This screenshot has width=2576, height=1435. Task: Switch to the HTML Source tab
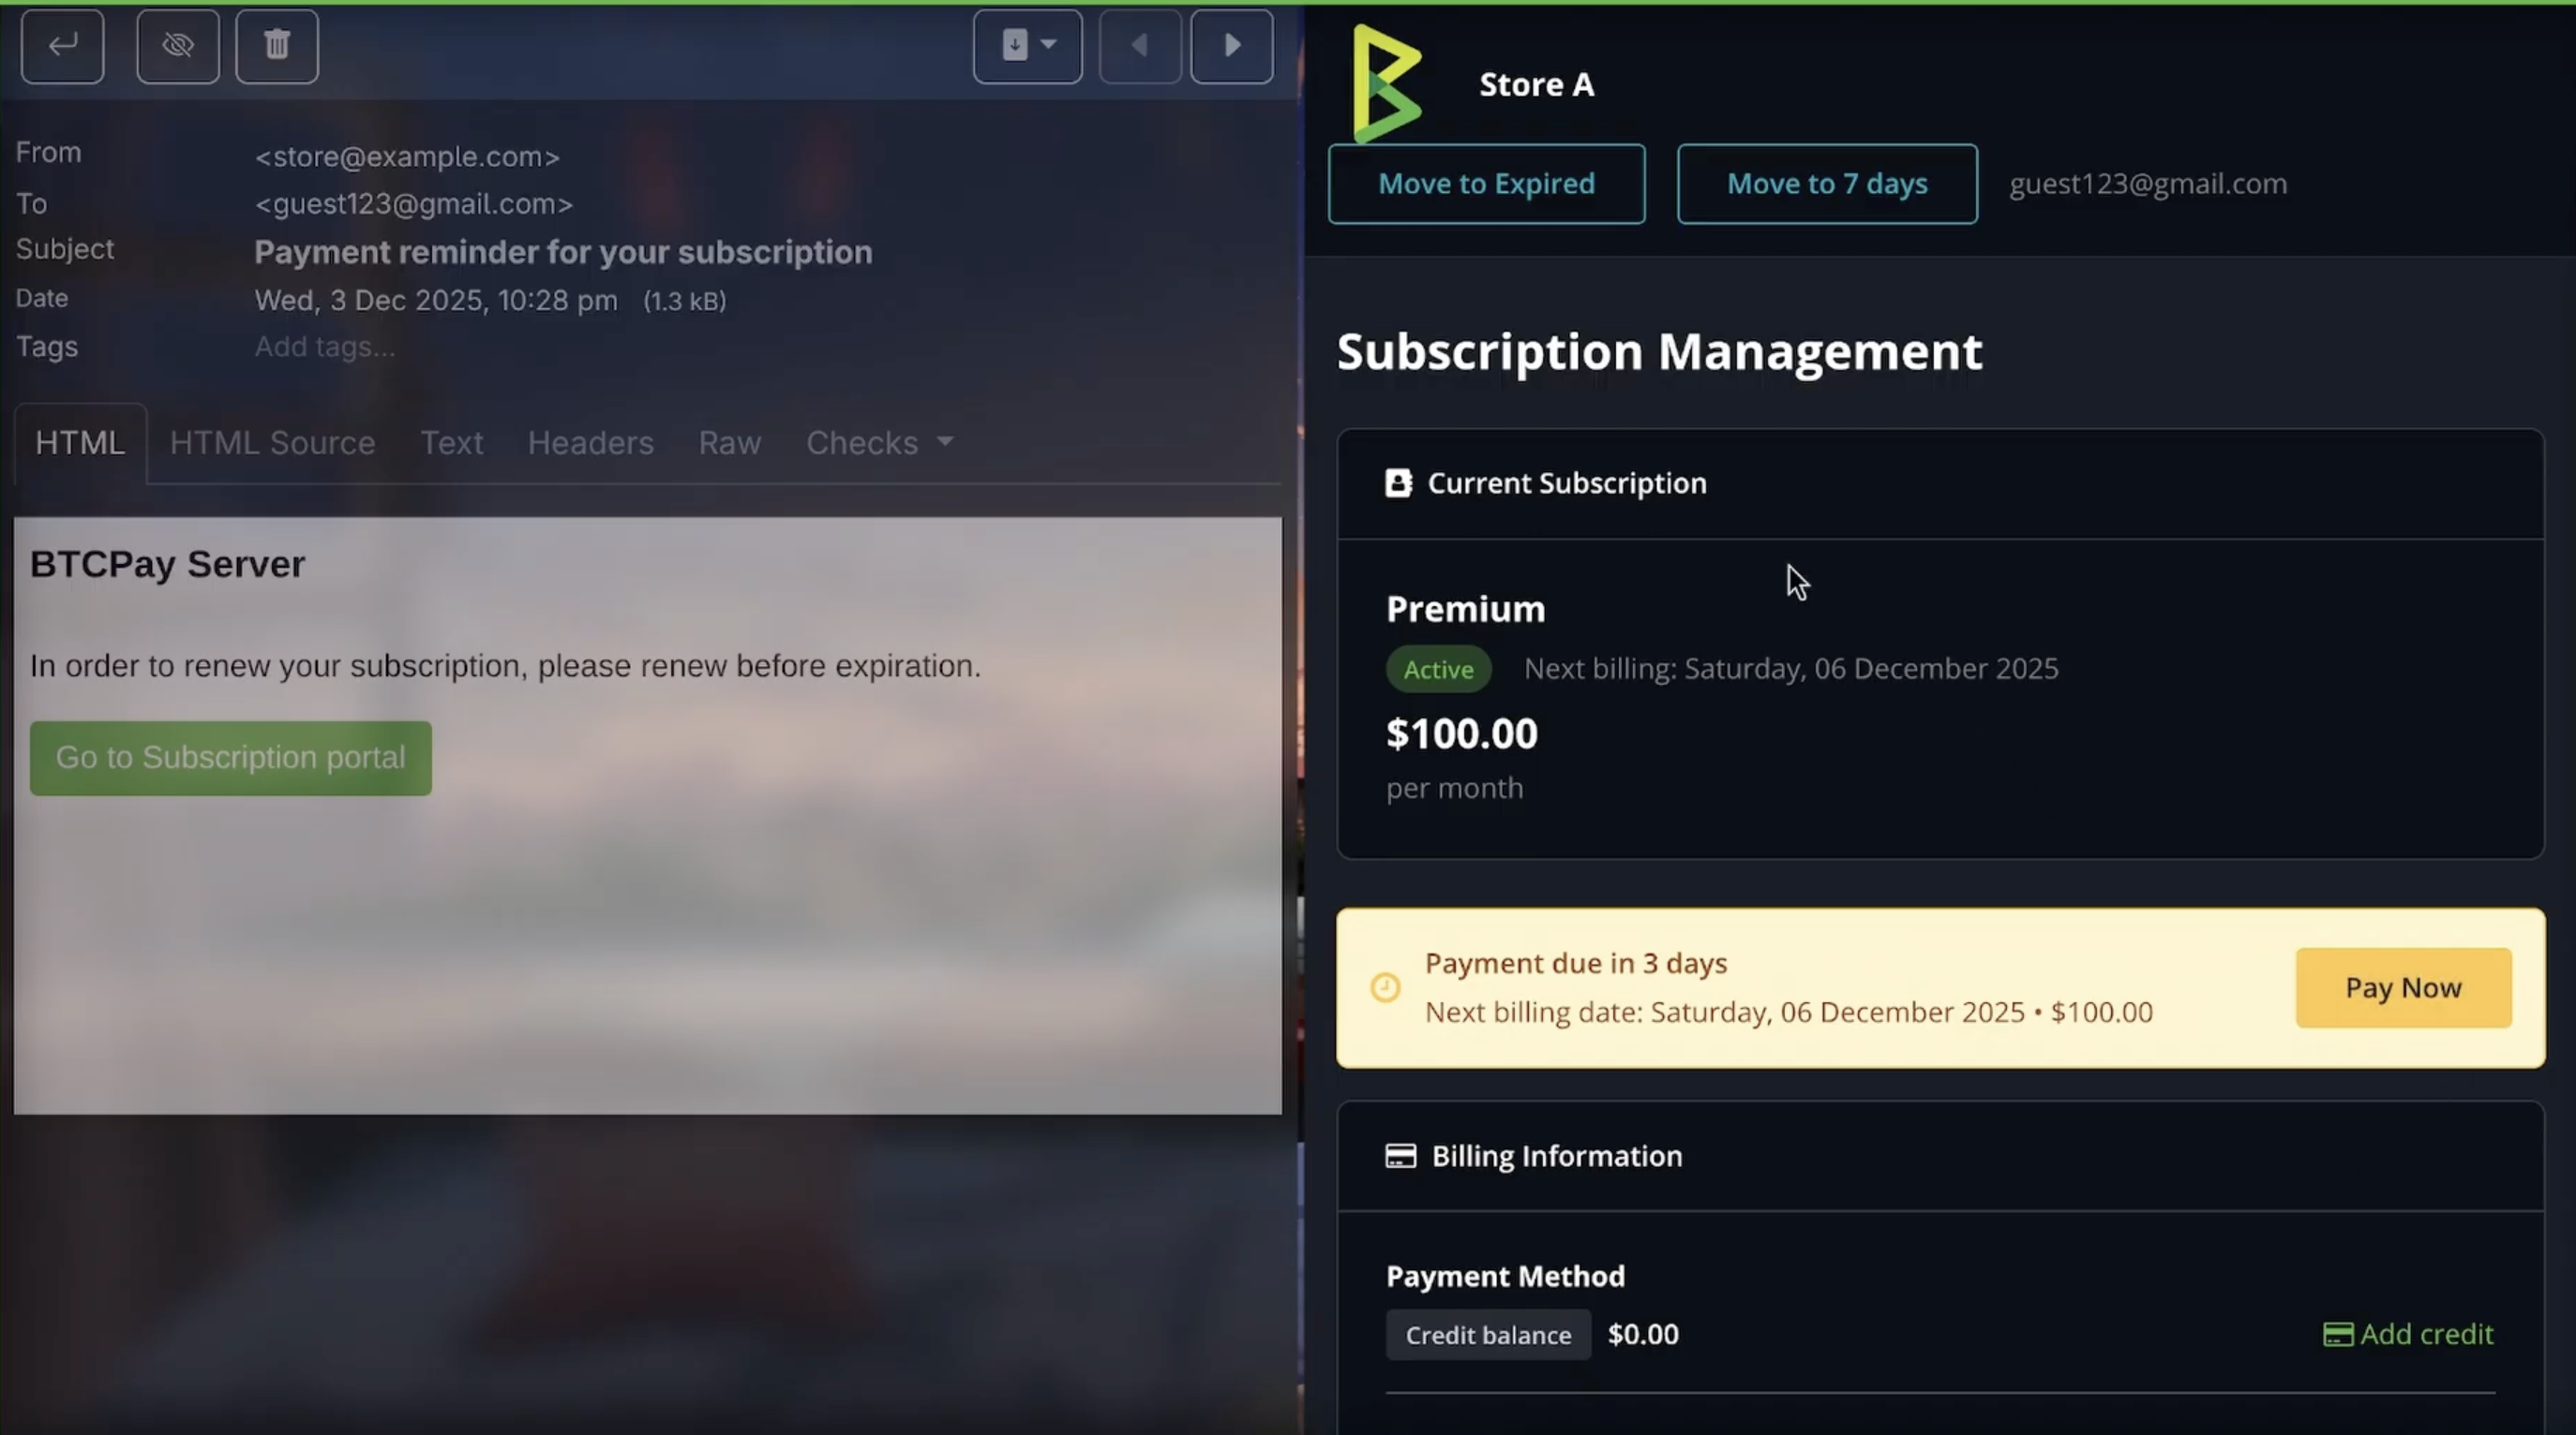click(272, 443)
